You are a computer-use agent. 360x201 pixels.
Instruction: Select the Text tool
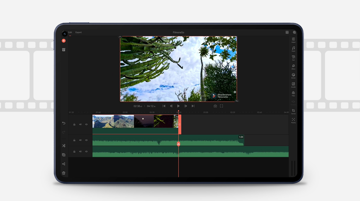point(293,57)
